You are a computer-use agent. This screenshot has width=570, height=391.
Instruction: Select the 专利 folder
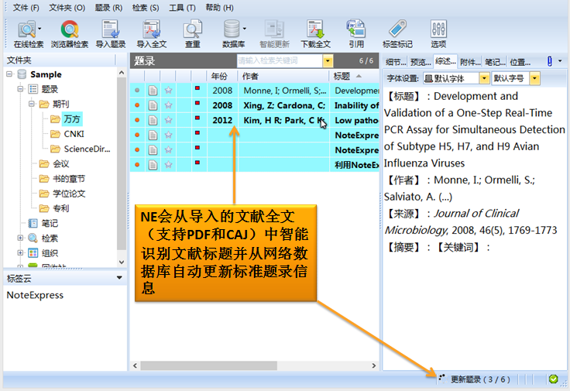tap(60, 208)
